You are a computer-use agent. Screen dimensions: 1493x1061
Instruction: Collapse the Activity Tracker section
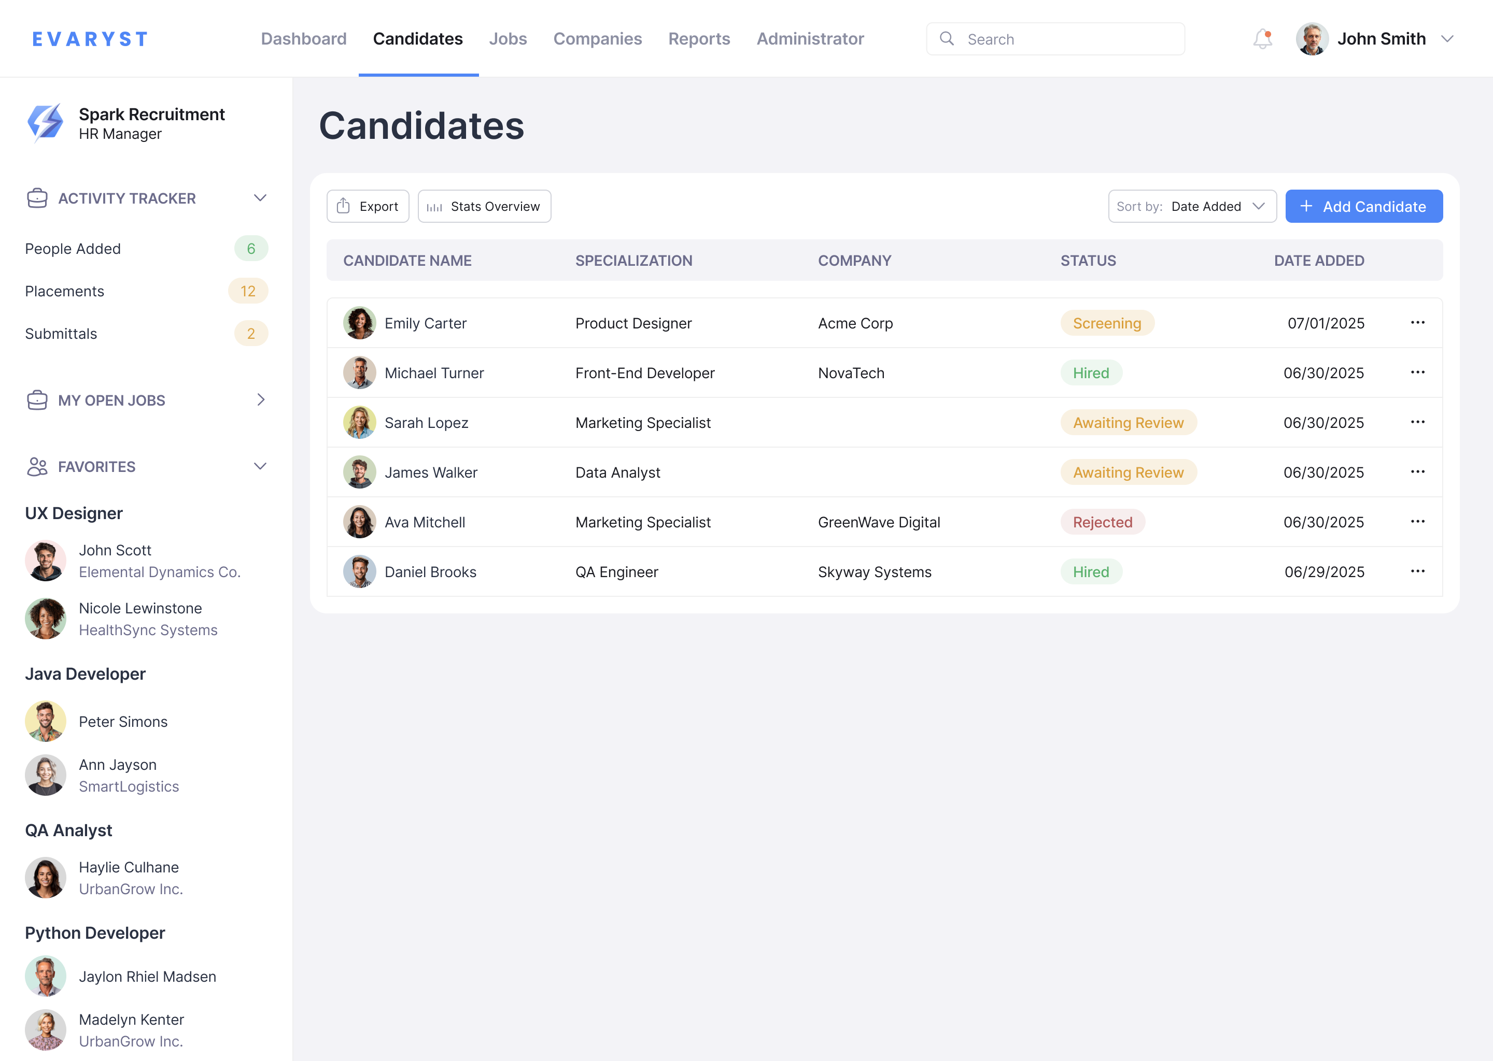point(260,198)
